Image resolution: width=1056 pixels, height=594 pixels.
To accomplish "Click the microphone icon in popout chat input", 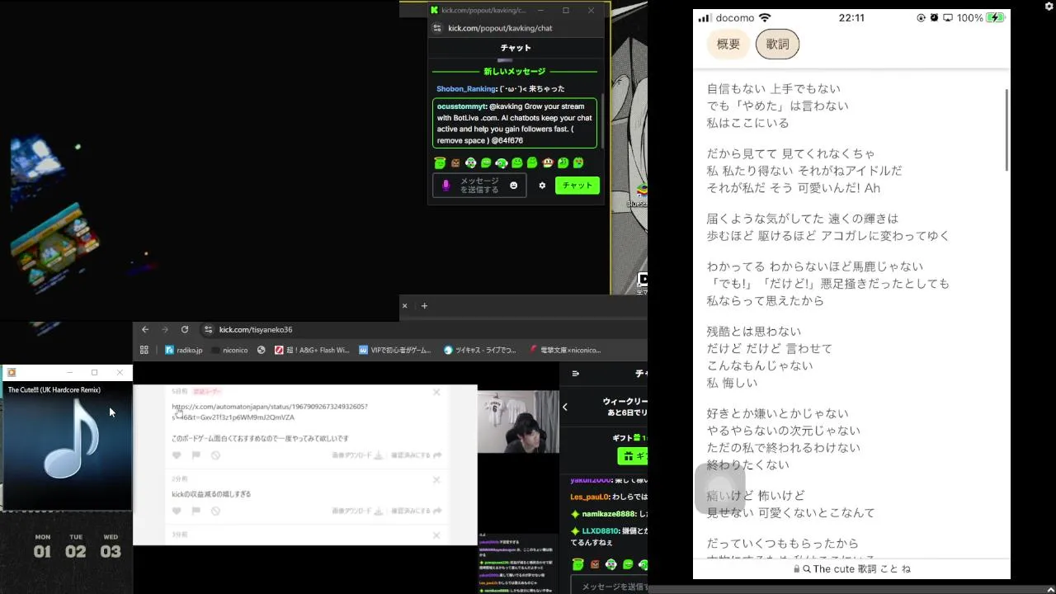I will [446, 186].
